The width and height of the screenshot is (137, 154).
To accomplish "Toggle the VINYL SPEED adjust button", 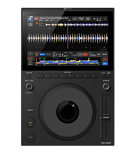I will point(105,59).
